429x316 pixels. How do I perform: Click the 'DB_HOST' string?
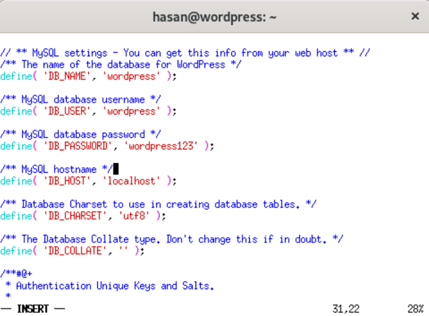(x=67, y=181)
